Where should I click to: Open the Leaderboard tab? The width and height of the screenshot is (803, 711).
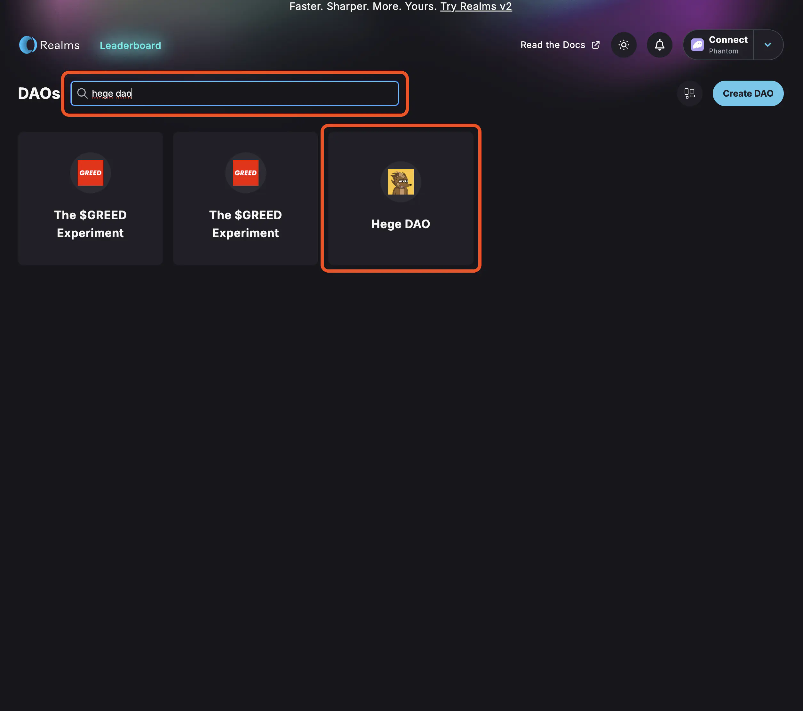tap(131, 45)
